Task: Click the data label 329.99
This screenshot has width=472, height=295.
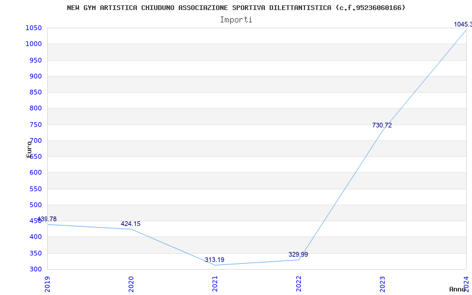Action: pyautogui.click(x=298, y=255)
